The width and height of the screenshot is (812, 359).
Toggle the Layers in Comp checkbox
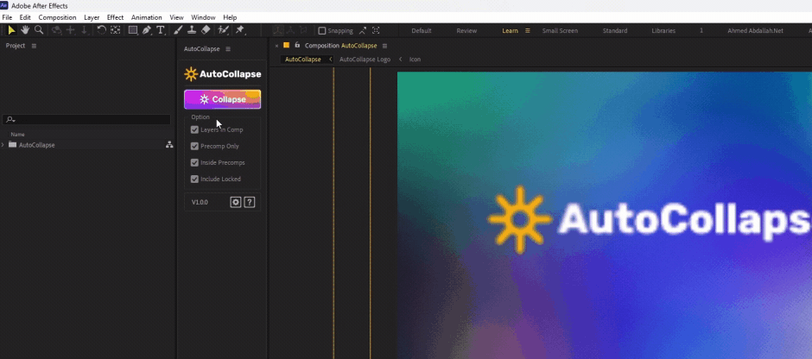pyautogui.click(x=194, y=129)
